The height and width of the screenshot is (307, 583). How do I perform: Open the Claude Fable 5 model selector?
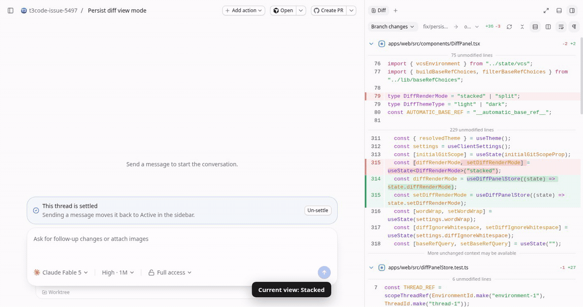coord(61,272)
